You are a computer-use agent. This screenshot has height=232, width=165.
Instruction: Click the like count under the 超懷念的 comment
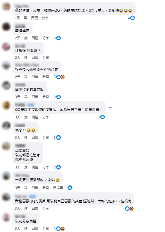pos(57,167)
